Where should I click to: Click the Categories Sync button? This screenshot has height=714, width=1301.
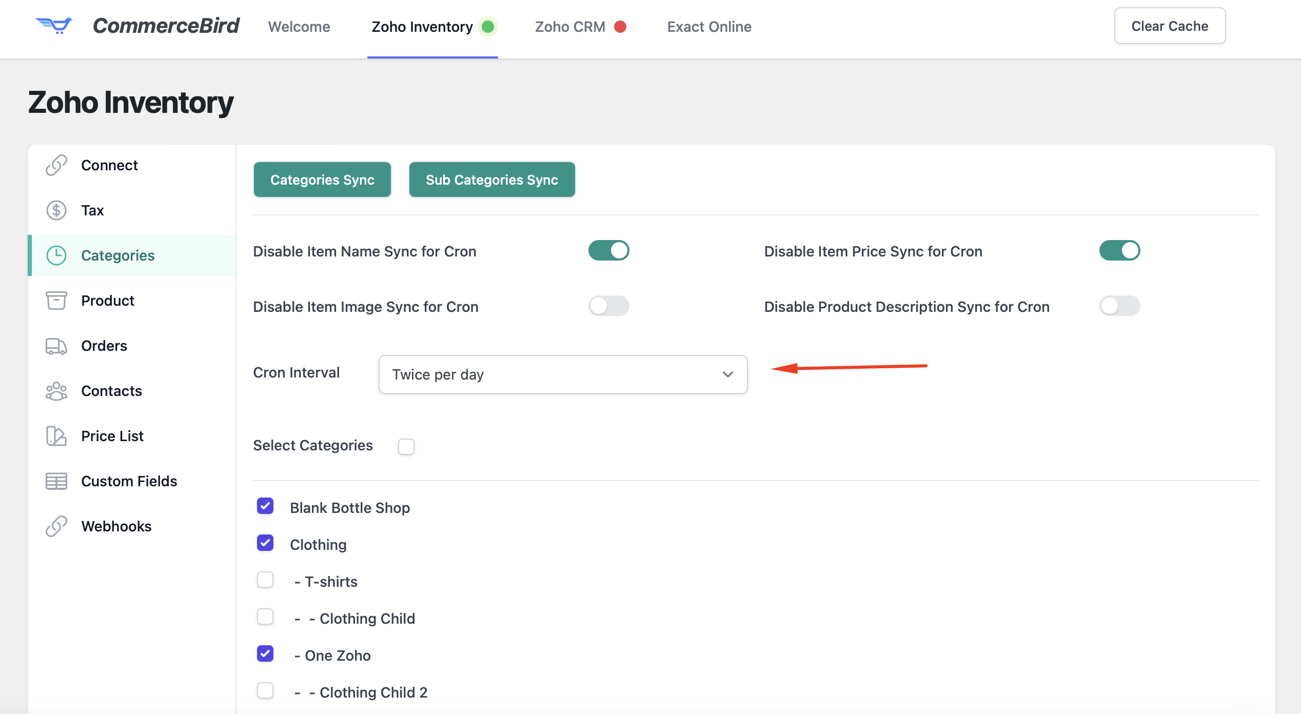tap(322, 180)
